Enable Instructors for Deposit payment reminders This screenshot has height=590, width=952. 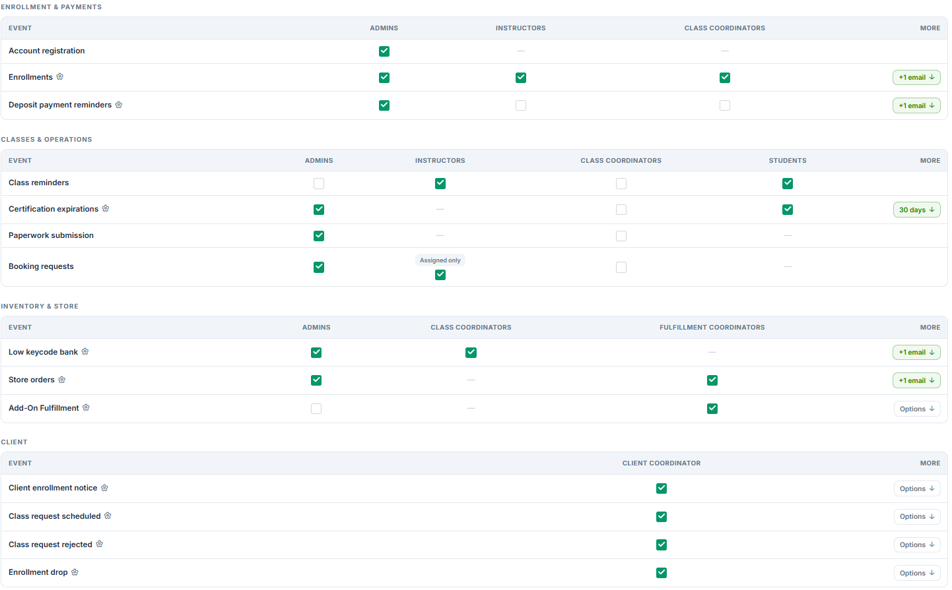pos(521,105)
